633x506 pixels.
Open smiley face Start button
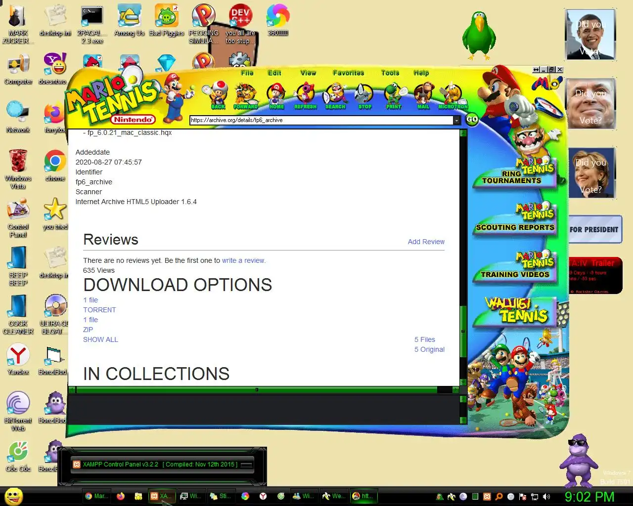pyautogui.click(x=14, y=496)
